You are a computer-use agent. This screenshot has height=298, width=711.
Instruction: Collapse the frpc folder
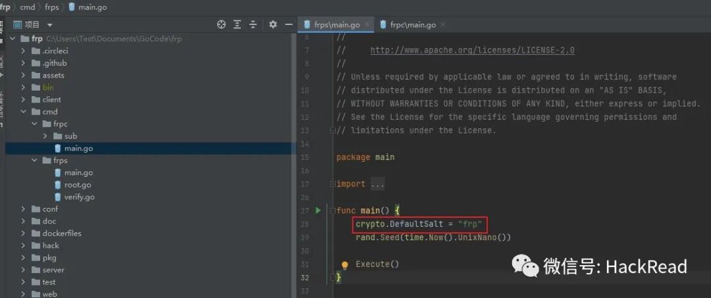click(x=34, y=124)
